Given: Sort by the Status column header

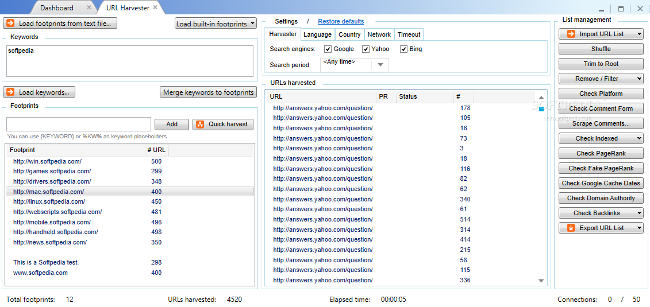Looking at the screenshot, I should pos(425,97).
